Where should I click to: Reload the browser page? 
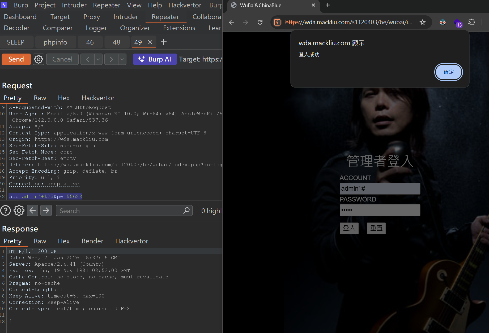point(260,22)
